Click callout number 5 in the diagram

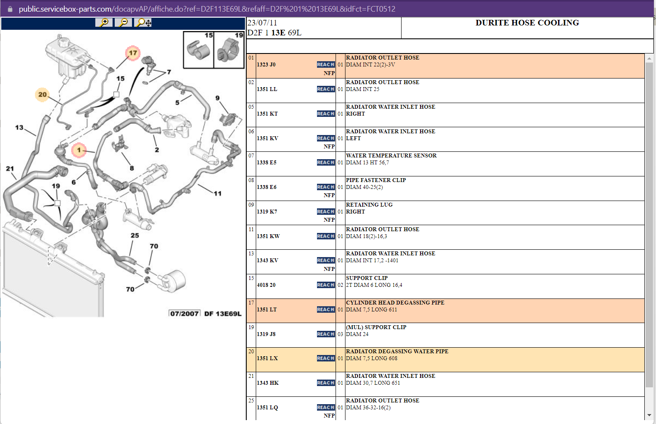177,103
